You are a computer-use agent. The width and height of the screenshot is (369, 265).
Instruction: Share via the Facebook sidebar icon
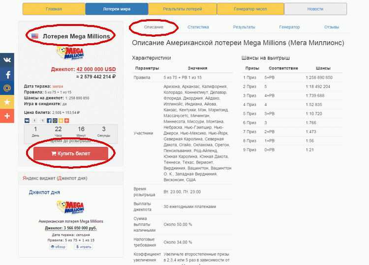[7, 74]
